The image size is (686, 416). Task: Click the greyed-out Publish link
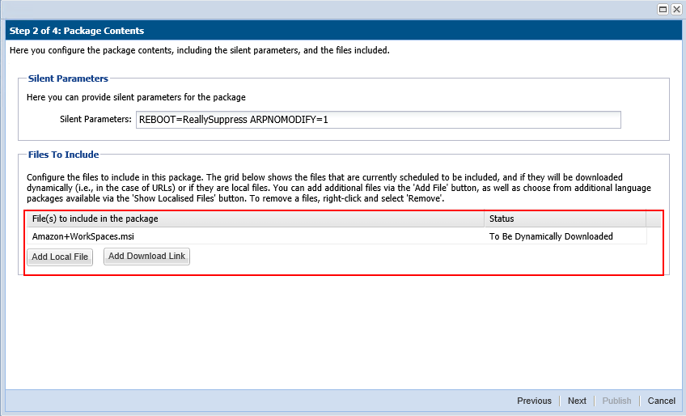click(616, 401)
